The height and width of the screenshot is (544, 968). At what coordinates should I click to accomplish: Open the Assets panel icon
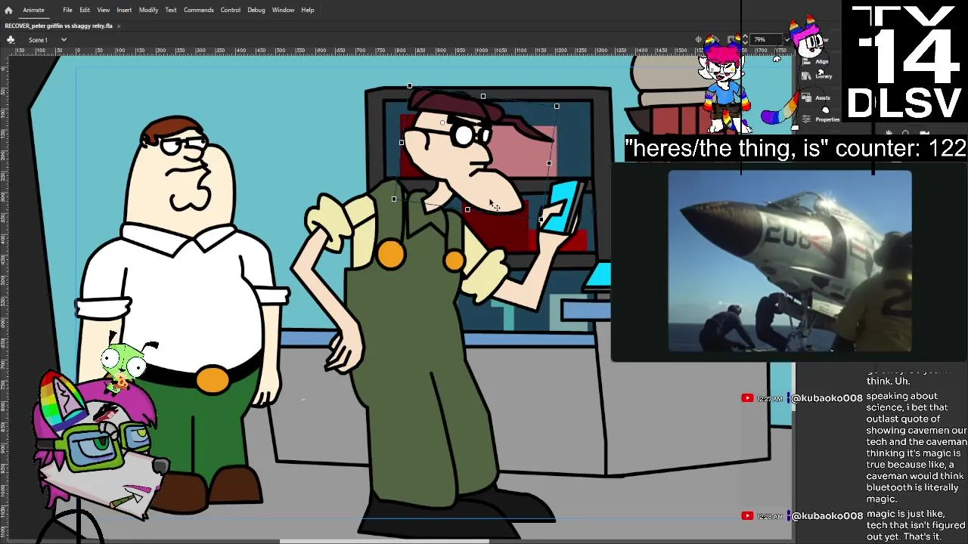[x=805, y=97]
